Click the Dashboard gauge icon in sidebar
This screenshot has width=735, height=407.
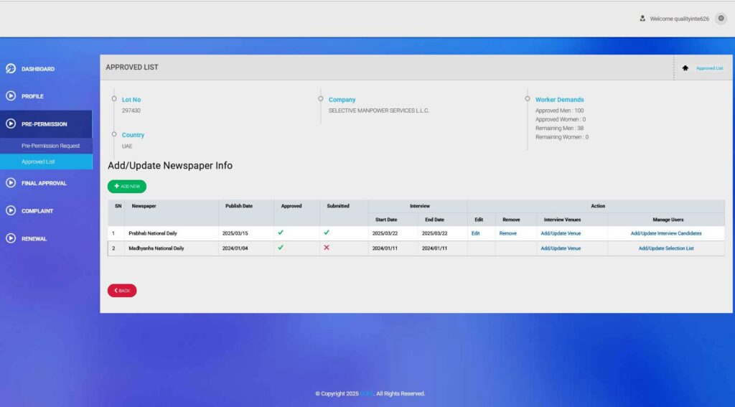pyautogui.click(x=11, y=69)
